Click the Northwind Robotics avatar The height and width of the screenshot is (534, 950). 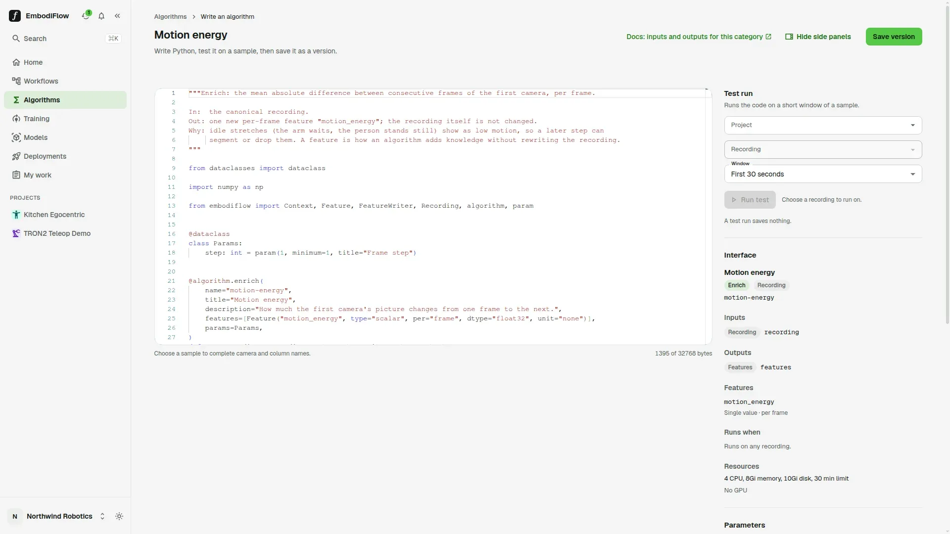pyautogui.click(x=15, y=516)
